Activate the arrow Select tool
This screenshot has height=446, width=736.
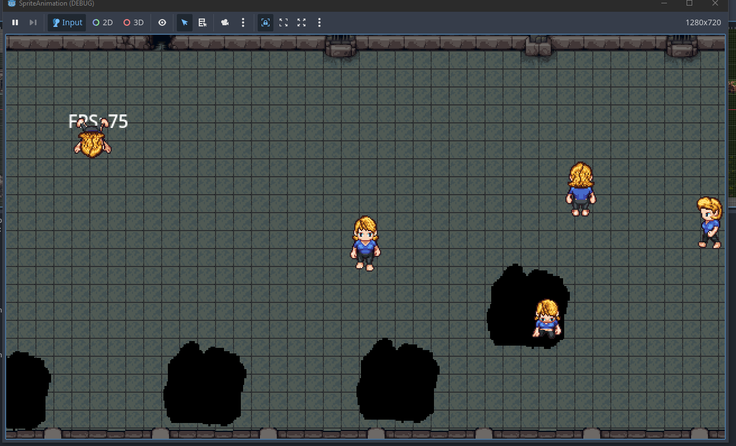[185, 22]
